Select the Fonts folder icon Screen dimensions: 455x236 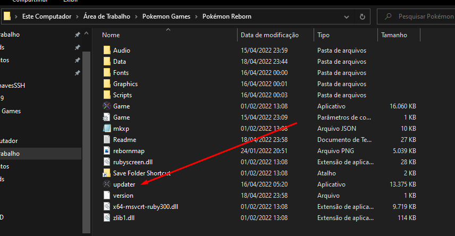coord(107,73)
